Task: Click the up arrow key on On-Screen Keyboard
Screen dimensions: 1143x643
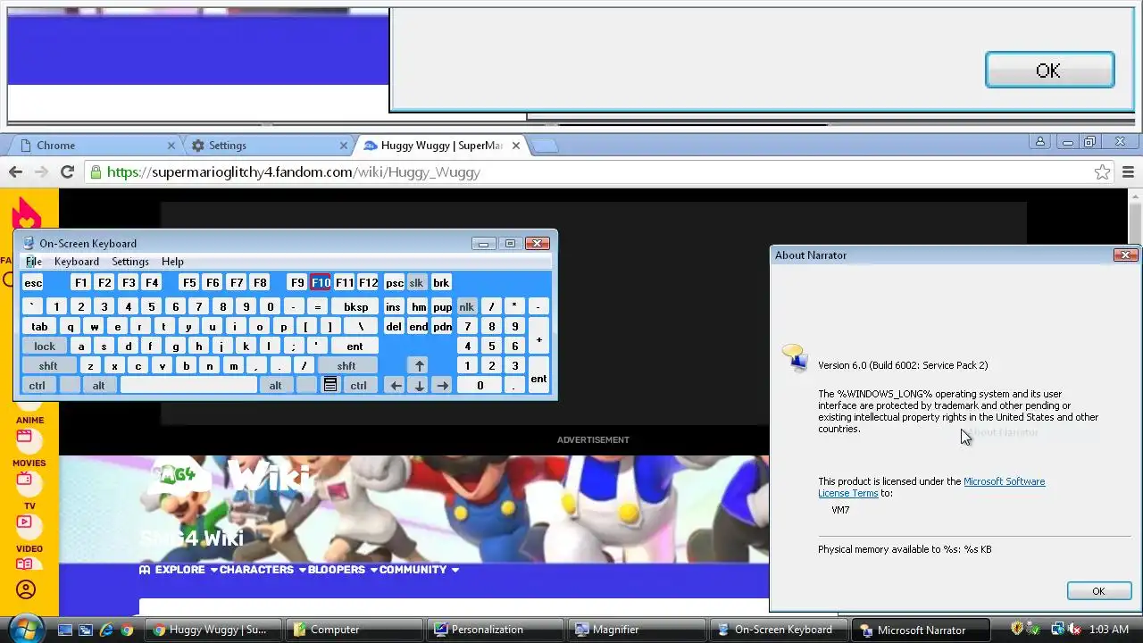Action: (x=419, y=365)
